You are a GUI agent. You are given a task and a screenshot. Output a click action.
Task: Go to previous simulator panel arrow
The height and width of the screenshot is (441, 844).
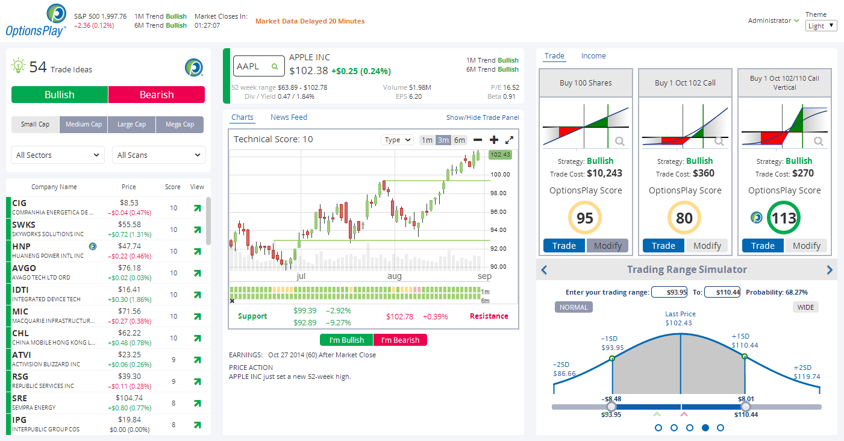click(x=545, y=270)
